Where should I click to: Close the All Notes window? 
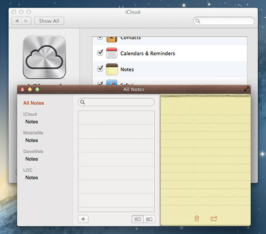23,89
